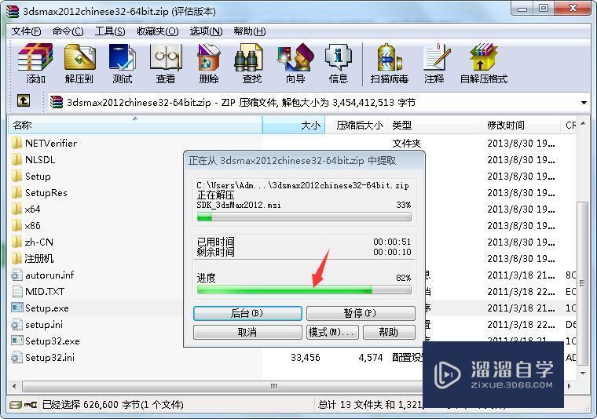Click the Delete (删除) toolbar icon
Image resolution: width=597 pixels, height=419 pixels.
[209, 57]
